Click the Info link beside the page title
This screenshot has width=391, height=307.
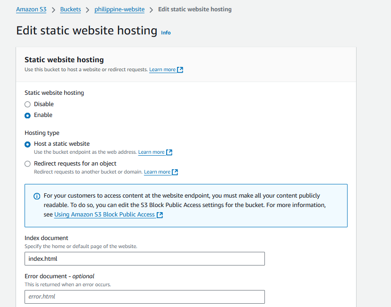166,33
